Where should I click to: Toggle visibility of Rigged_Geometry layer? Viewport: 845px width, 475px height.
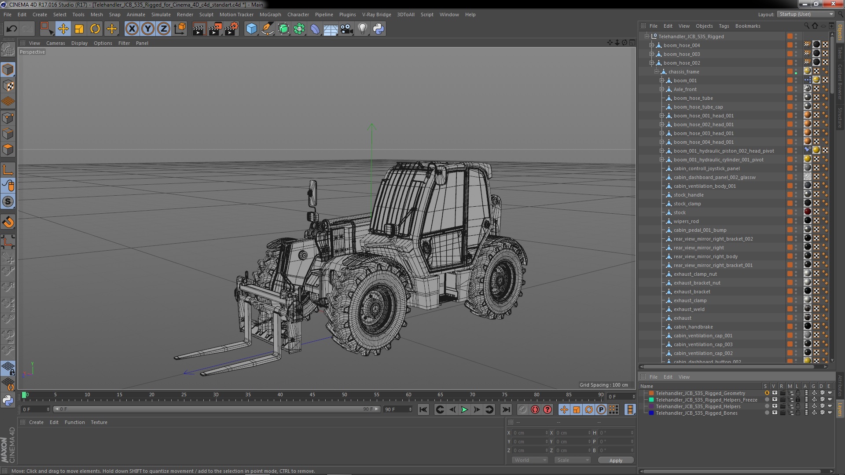(775, 393)
